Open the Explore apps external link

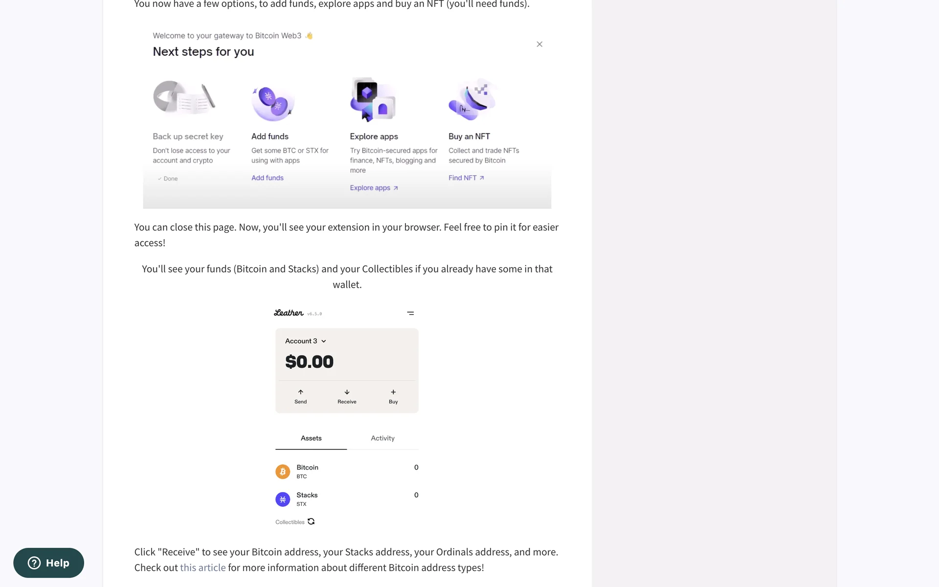[x=374, y=188]
